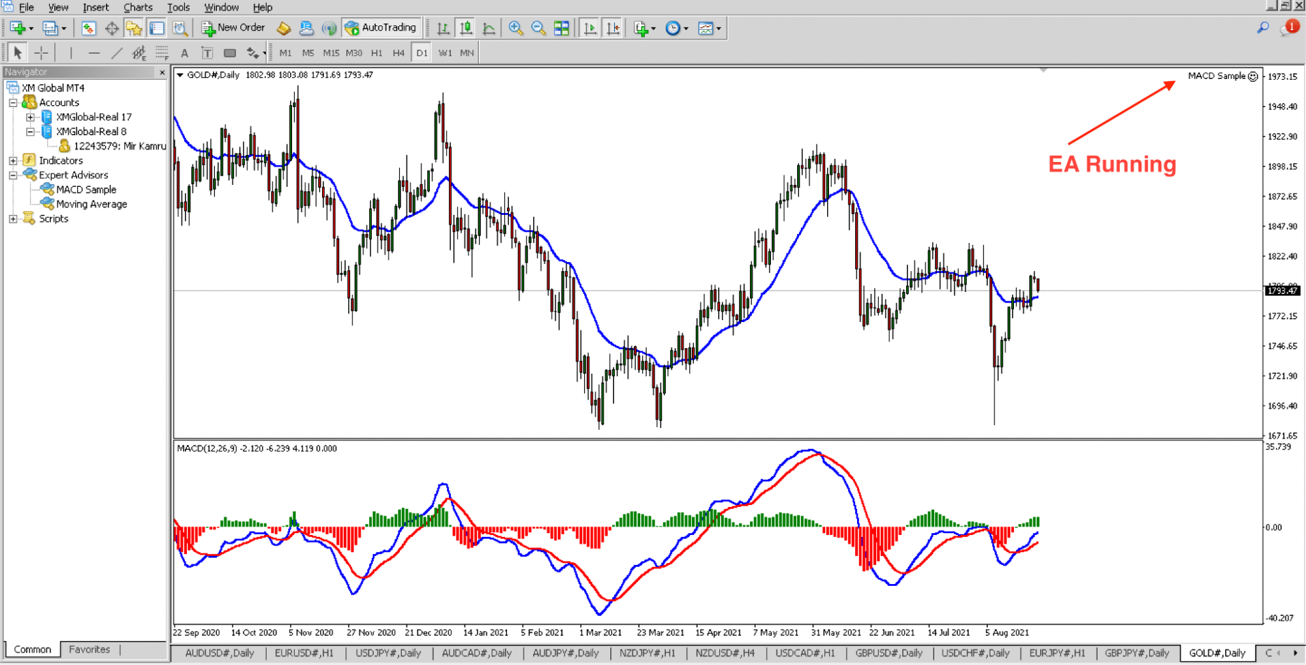Switch to the EURUSD#,H1 chart tab
1306x665 pixels.
click(x=304, y=653)
